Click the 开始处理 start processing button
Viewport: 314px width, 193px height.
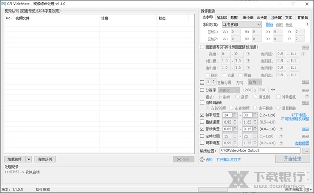pos(293,159)
